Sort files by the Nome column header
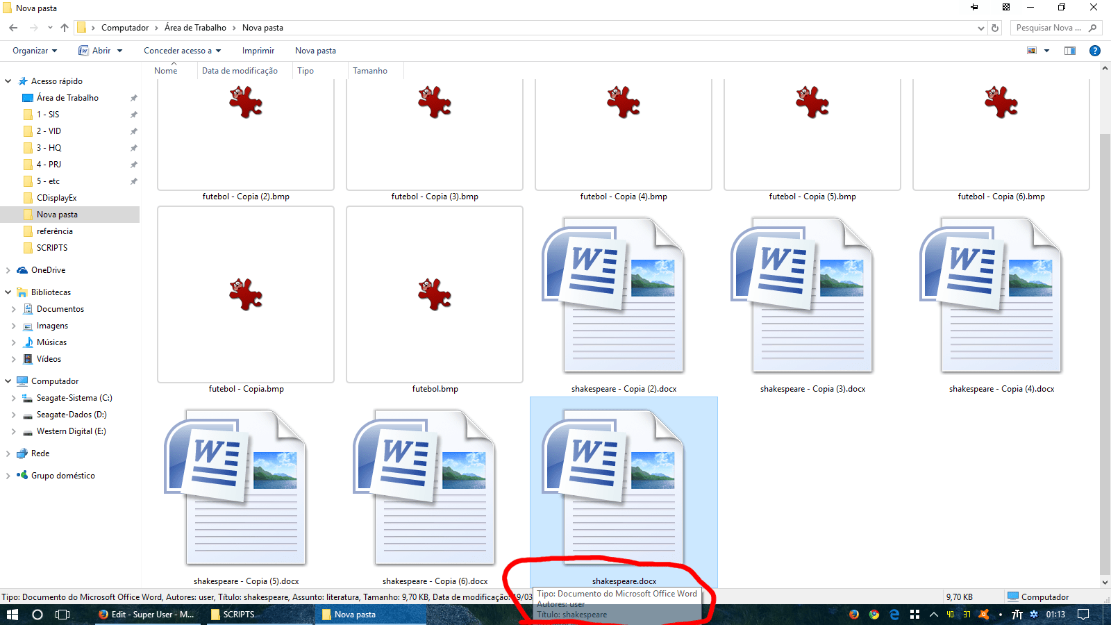Screen dimensions: 1111x625 click(165, 70)
